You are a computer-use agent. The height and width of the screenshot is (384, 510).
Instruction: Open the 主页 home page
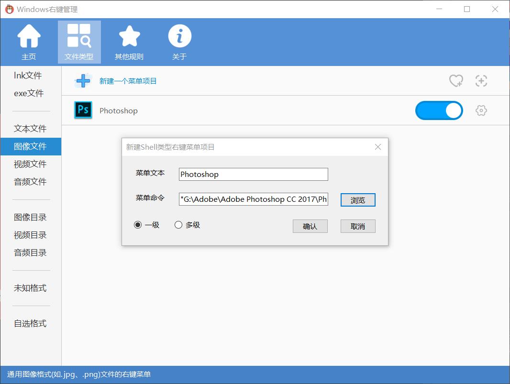click(29, 42)
